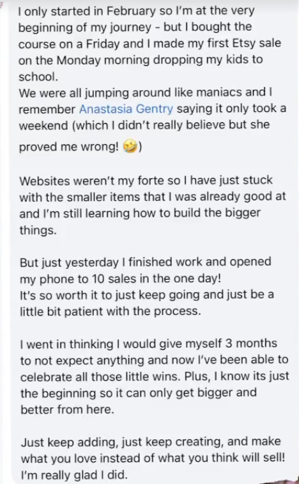
Task: Click the text "3 months"
Action: tap(251, 343)
